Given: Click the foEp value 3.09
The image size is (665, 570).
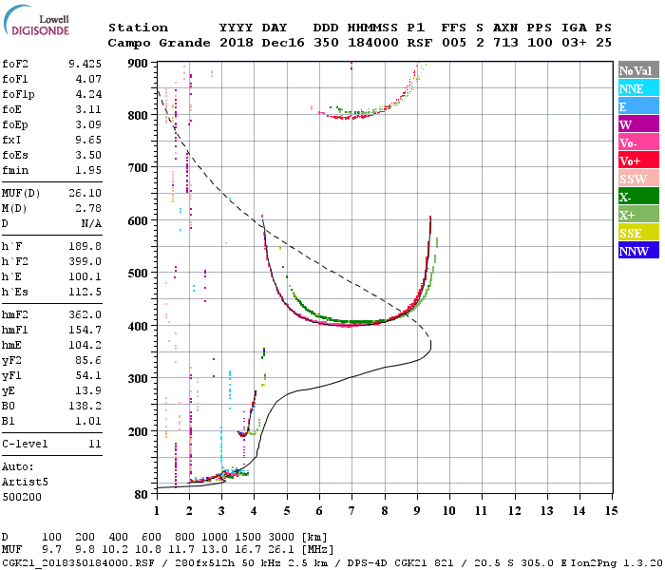Looking at the screenshot, I should coord(88,124).
